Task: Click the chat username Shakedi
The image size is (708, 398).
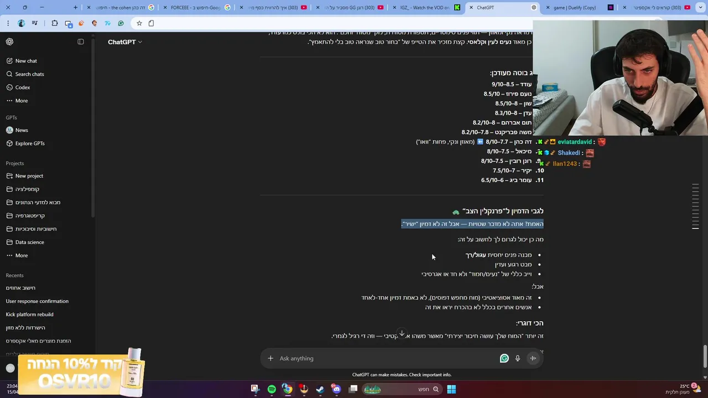Action: (x=569, y=153)
